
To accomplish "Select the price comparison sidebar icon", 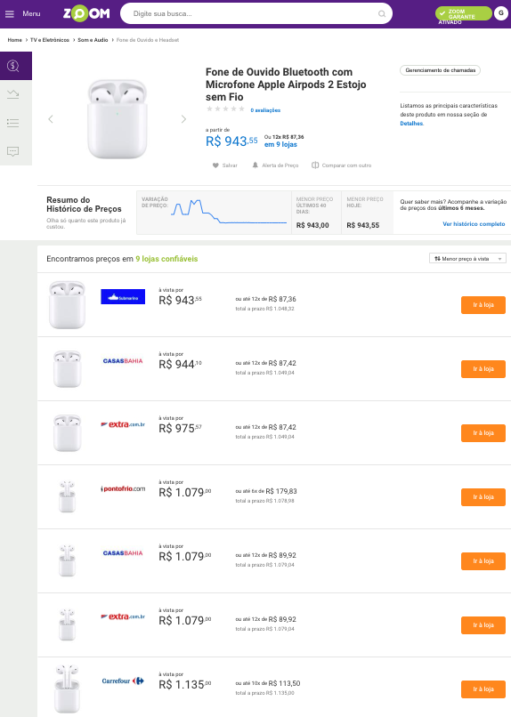I will click(13, 66).
